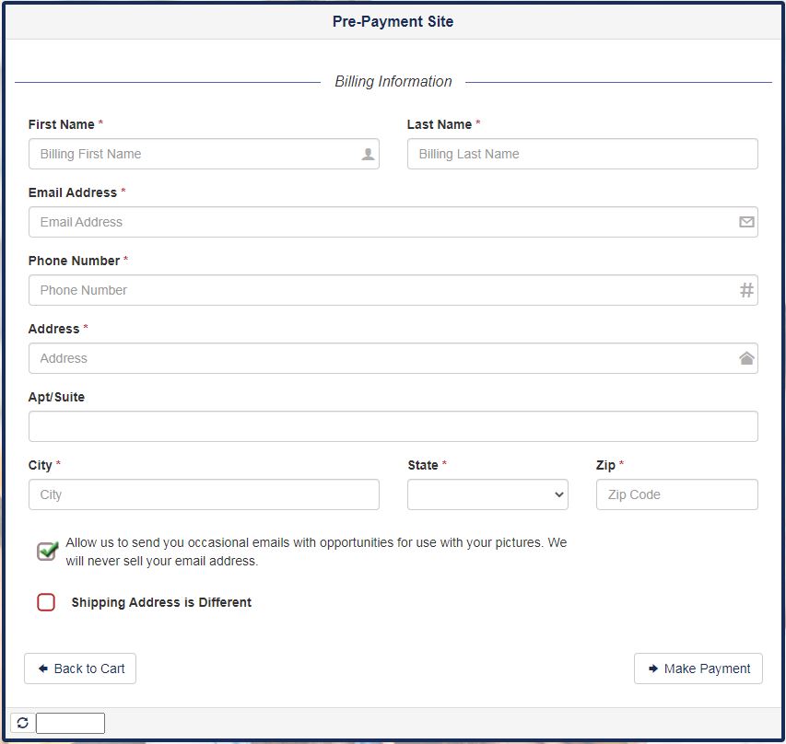This screenshot has width=786, height=744.
Task: Focus the Billing First Name input
Action: click(194, 154)
